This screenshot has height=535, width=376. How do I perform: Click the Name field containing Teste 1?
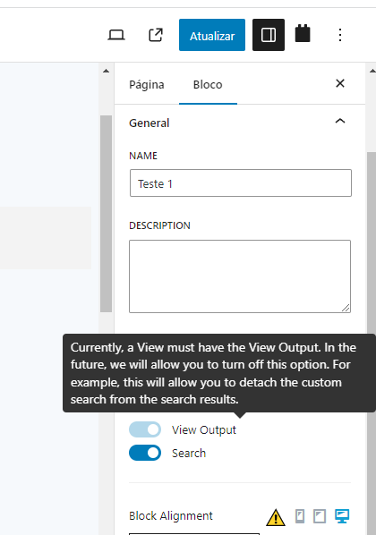[241, 183]
